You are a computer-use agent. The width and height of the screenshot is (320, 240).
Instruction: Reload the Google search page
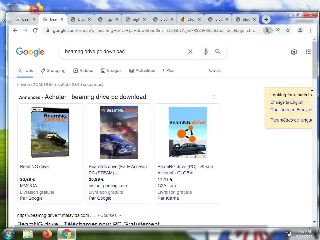pos(35,30)
